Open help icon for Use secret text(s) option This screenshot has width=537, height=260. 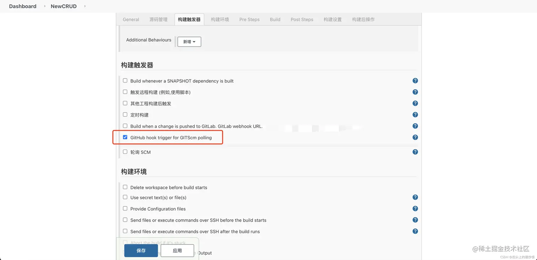click(x=415, y=197)
